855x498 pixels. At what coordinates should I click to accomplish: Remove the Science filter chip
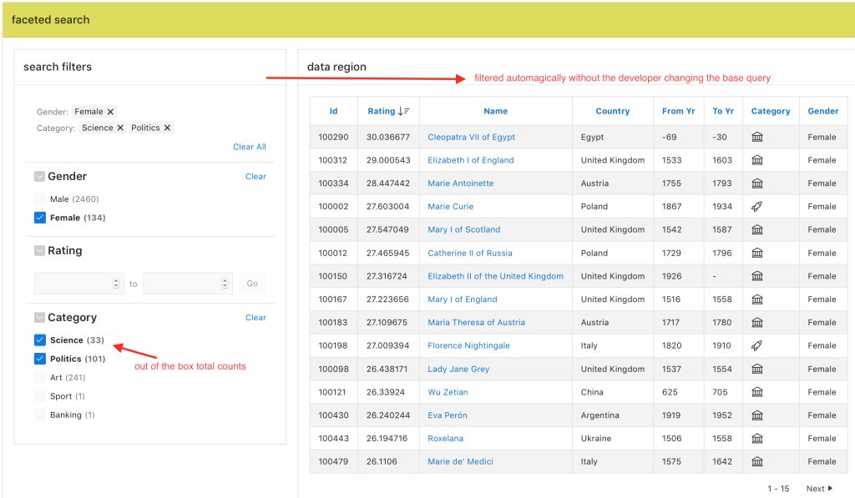point(119,128)
